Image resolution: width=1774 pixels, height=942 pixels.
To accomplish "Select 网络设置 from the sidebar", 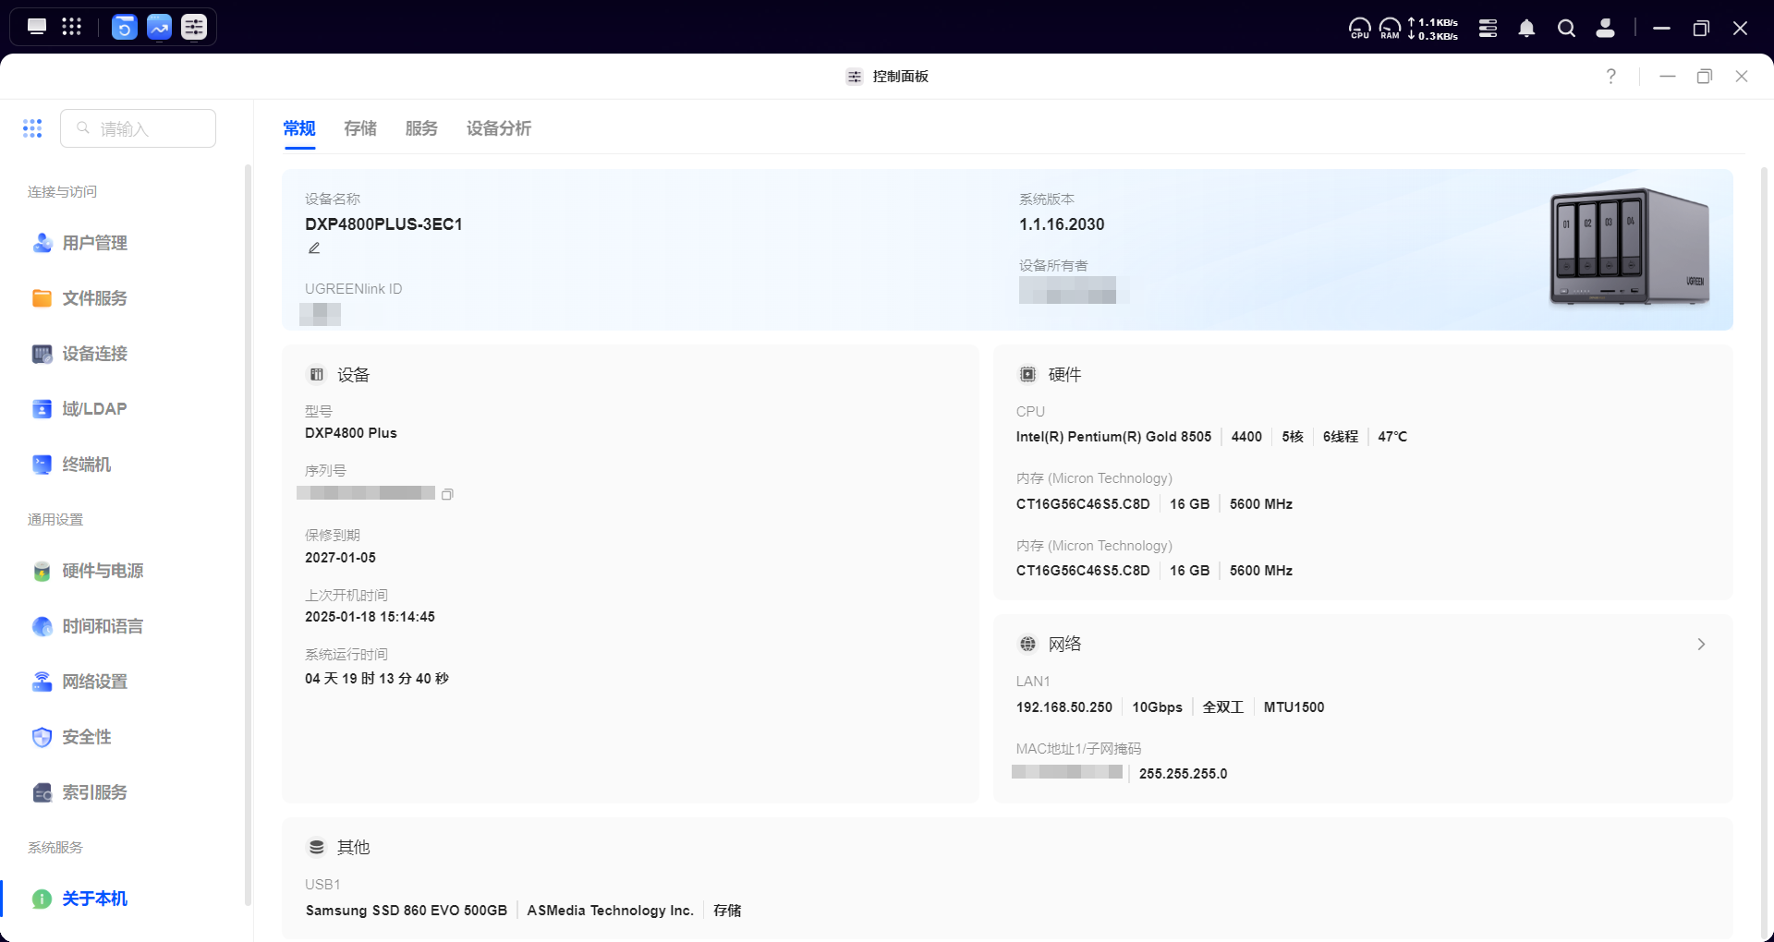I will point(94,682).
